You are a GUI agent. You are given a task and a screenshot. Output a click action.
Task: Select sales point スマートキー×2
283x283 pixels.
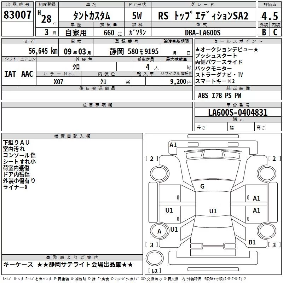point(215,81)
